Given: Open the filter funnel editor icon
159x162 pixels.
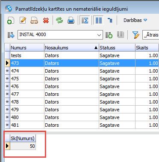Looking at the screenshot, I should tap(135, 35).
